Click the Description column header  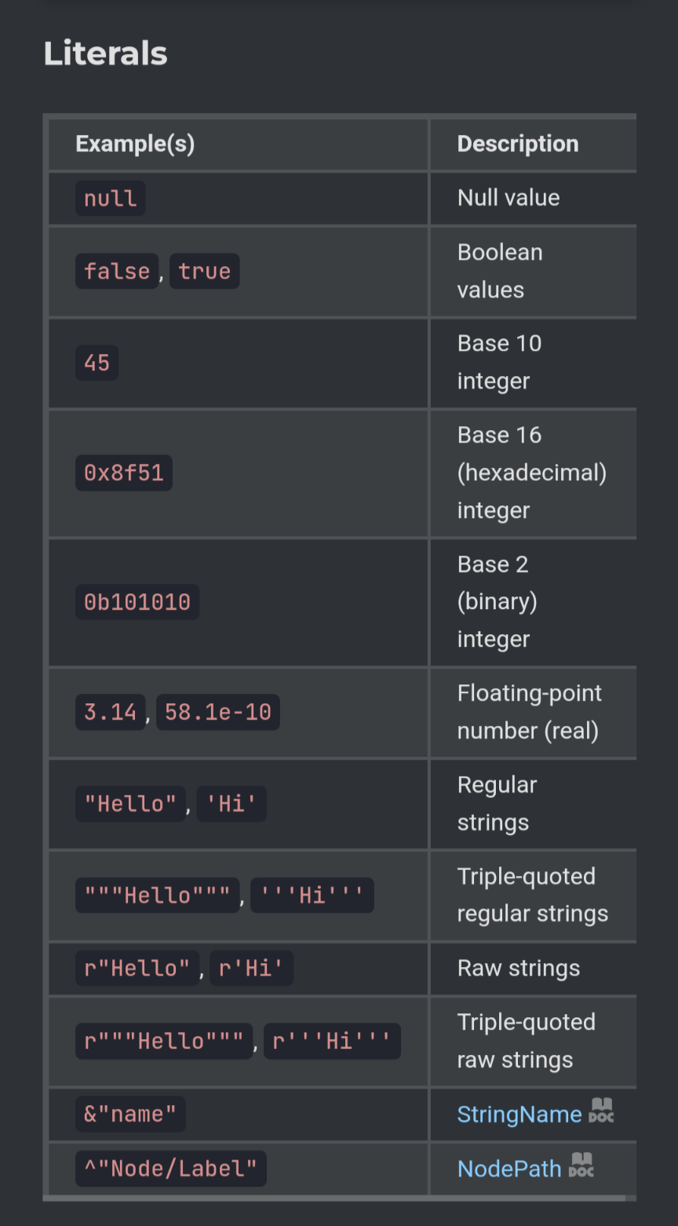tap(518, 144)
